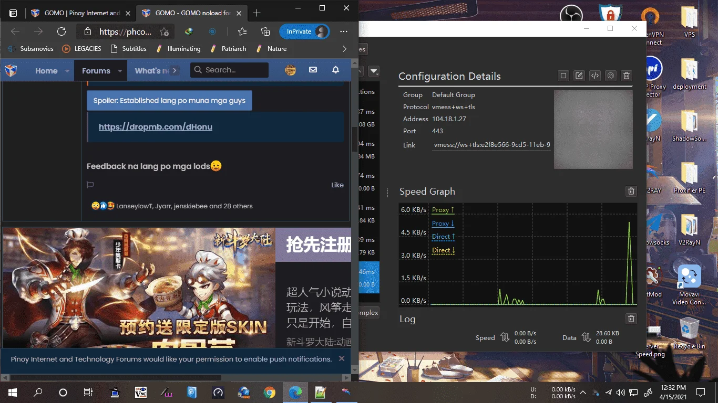Click the latency test icon in Configuration Details

coord(610,76)
